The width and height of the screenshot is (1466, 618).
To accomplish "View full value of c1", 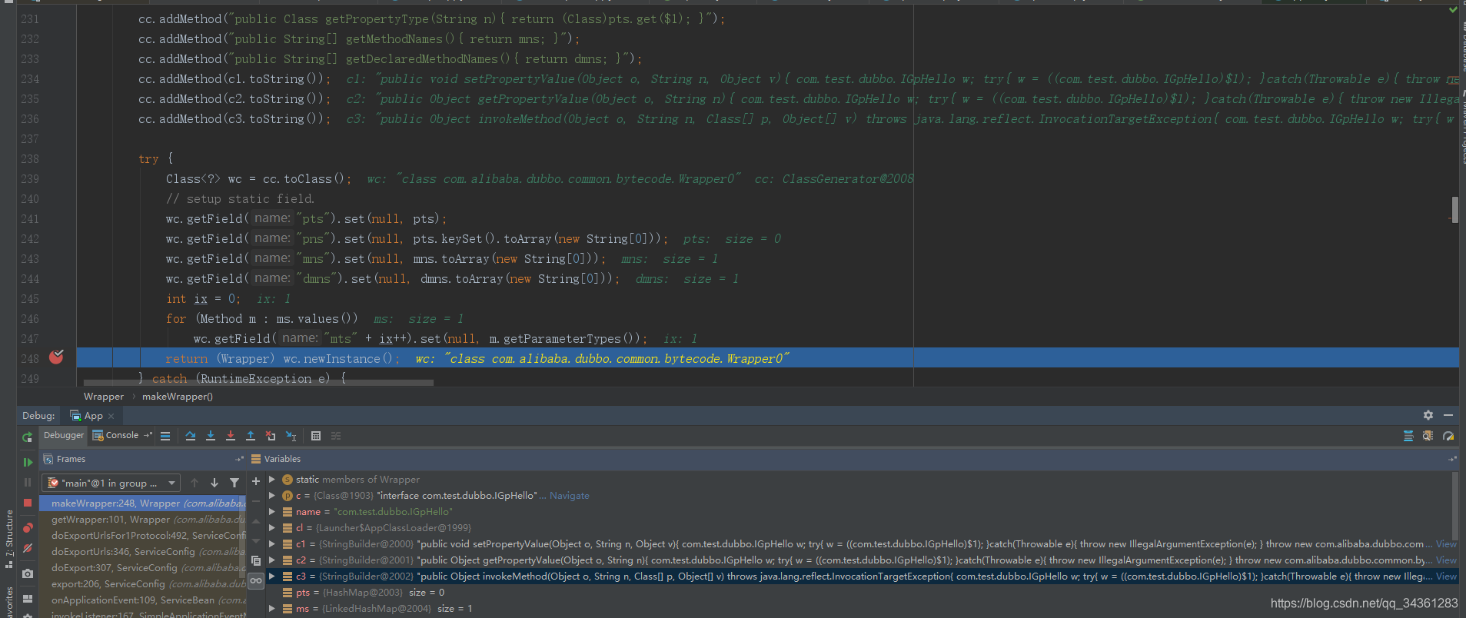I will [x=1446, y=544].
